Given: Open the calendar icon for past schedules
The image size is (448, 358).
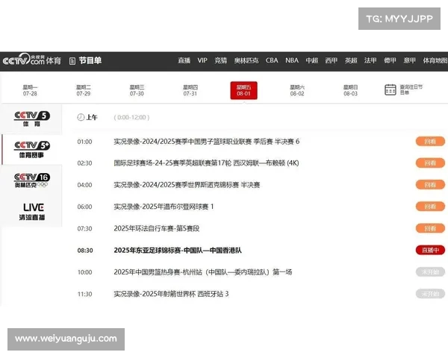Looking at the screenshot, I should [390, 90].
